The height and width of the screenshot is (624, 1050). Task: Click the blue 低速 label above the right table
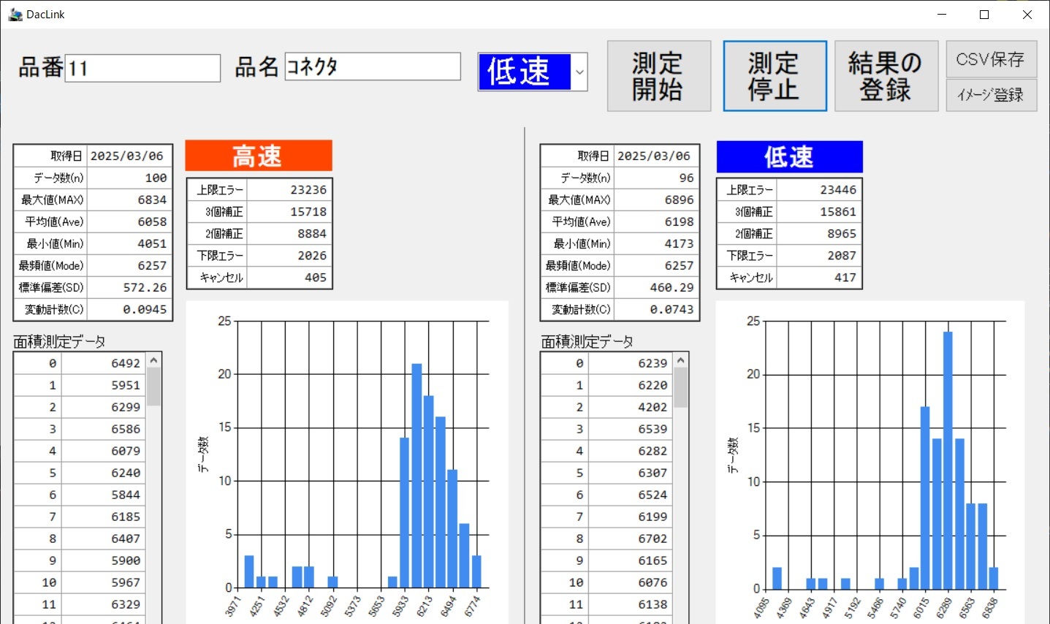(x=789, y=156)
